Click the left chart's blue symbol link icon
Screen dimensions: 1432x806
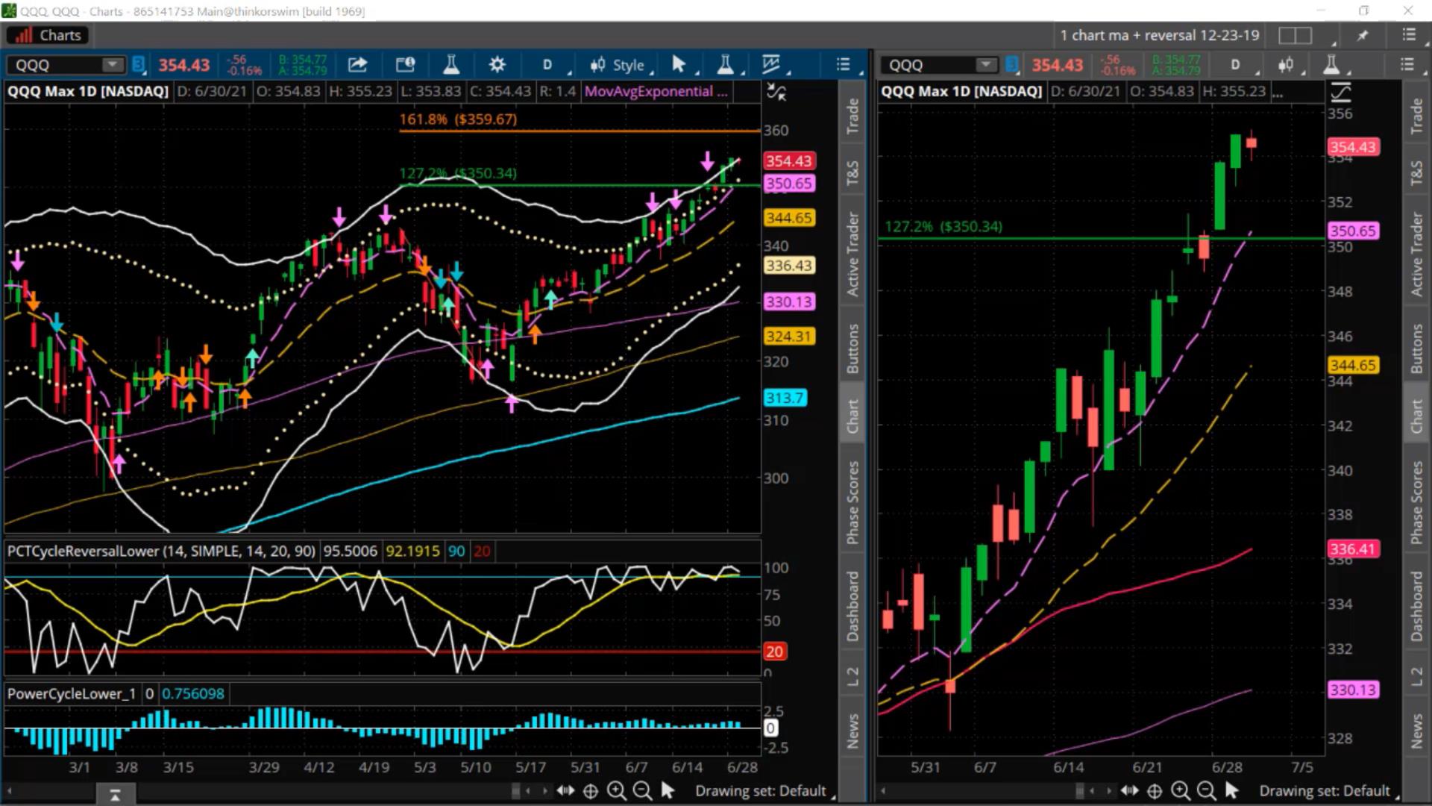click(138, 65)
